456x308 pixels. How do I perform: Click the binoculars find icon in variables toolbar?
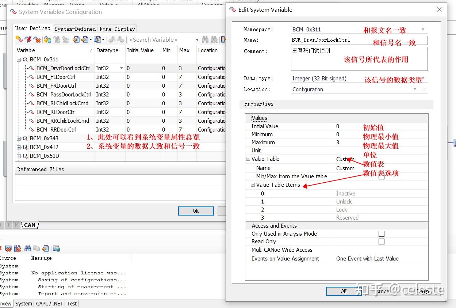pos(205,39)
